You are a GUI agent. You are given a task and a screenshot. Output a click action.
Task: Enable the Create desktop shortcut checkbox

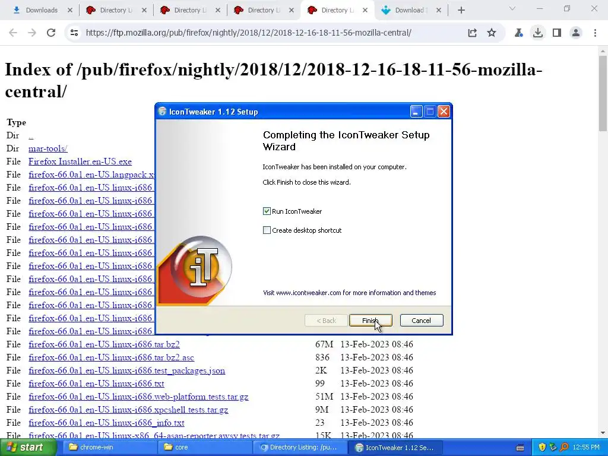click(x=267, y=230)
